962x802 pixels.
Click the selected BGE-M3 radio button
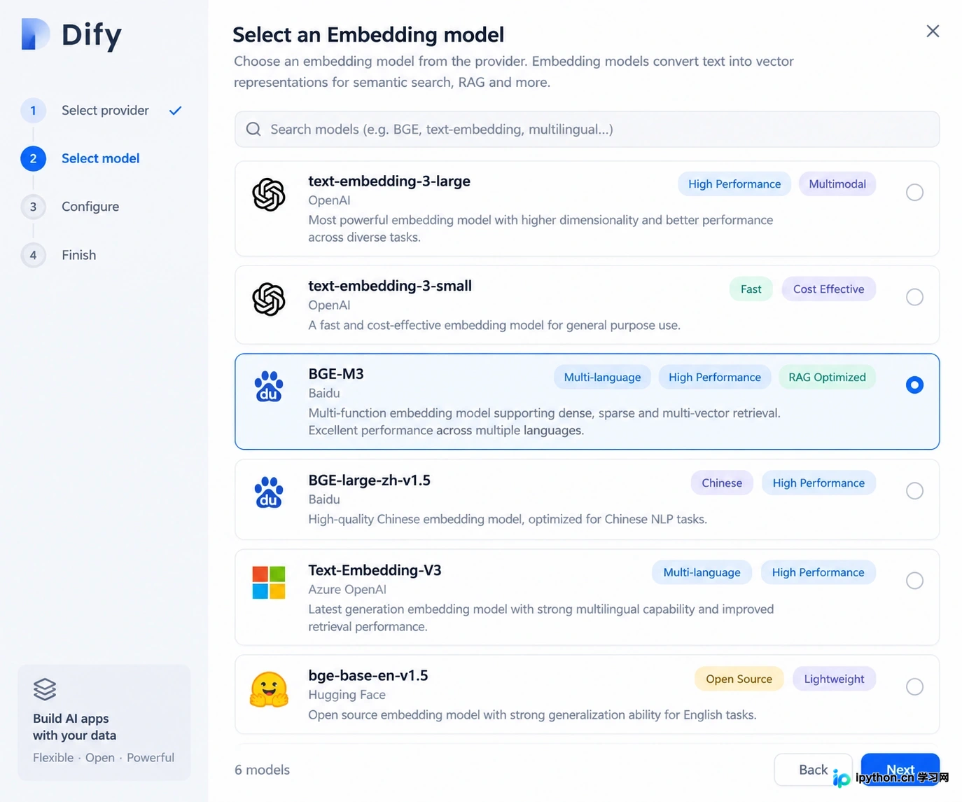pyautogui.click(x=914, y=385)
